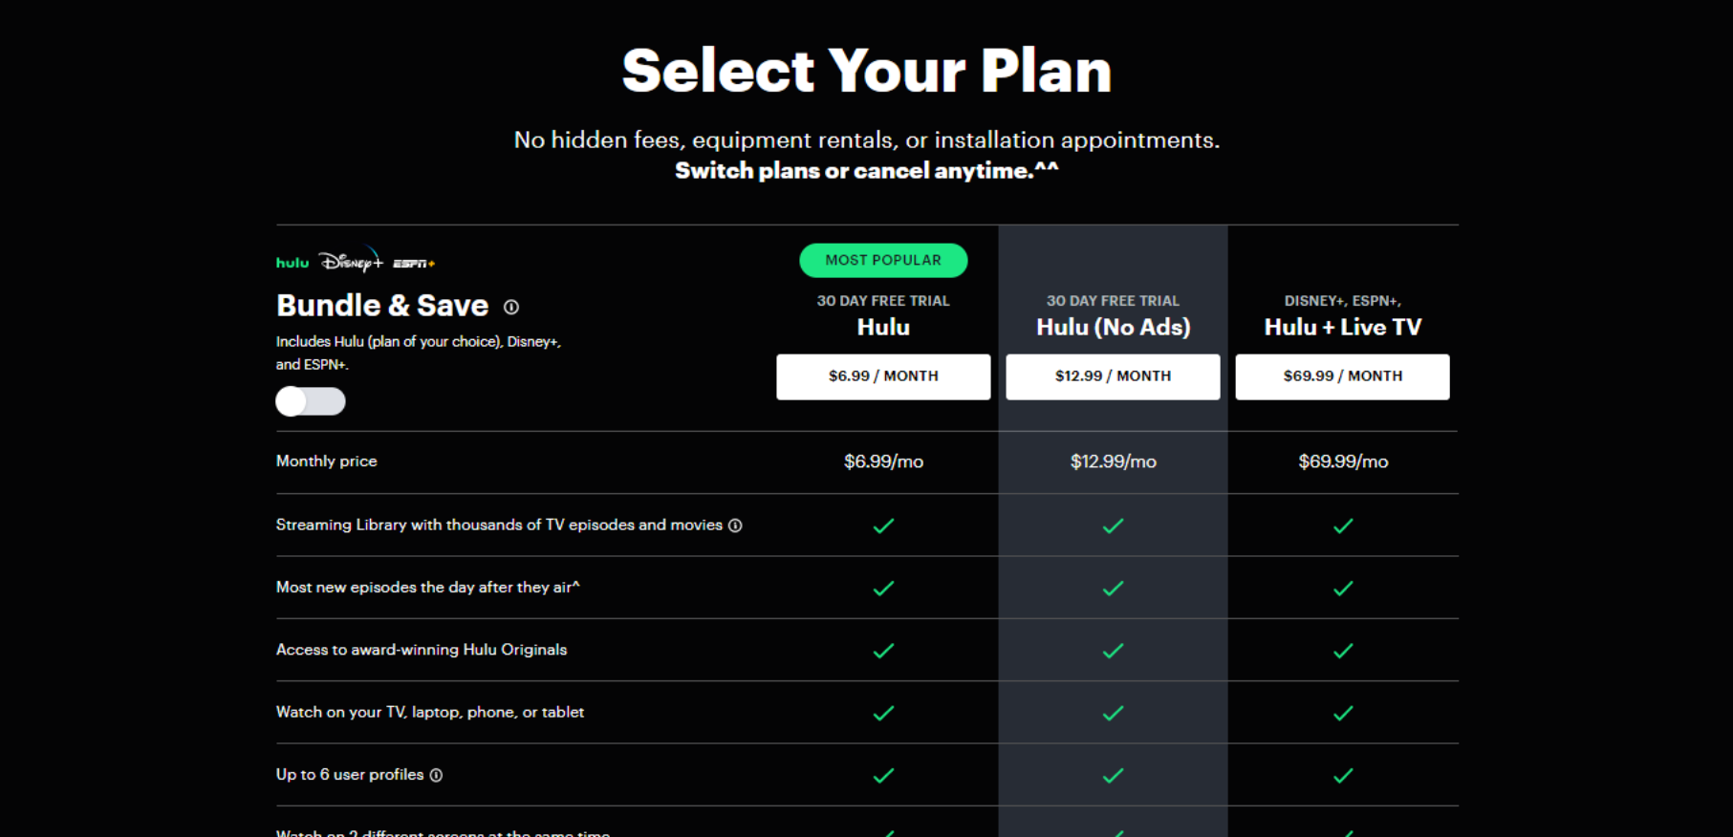The image size is (1733, 837).
Task: Click the No Ads checkmark for user profiles
Action: [x=1113, y=776]
